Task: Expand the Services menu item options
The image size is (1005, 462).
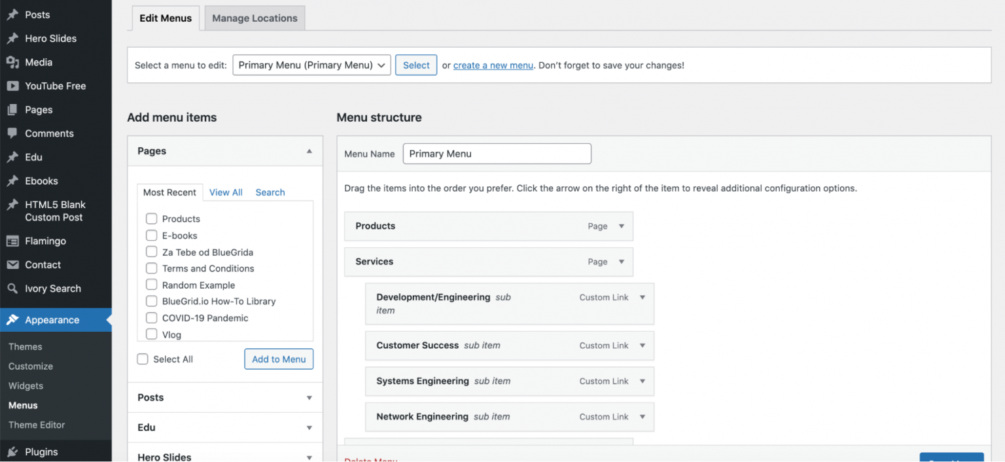Action: point(621,262)
